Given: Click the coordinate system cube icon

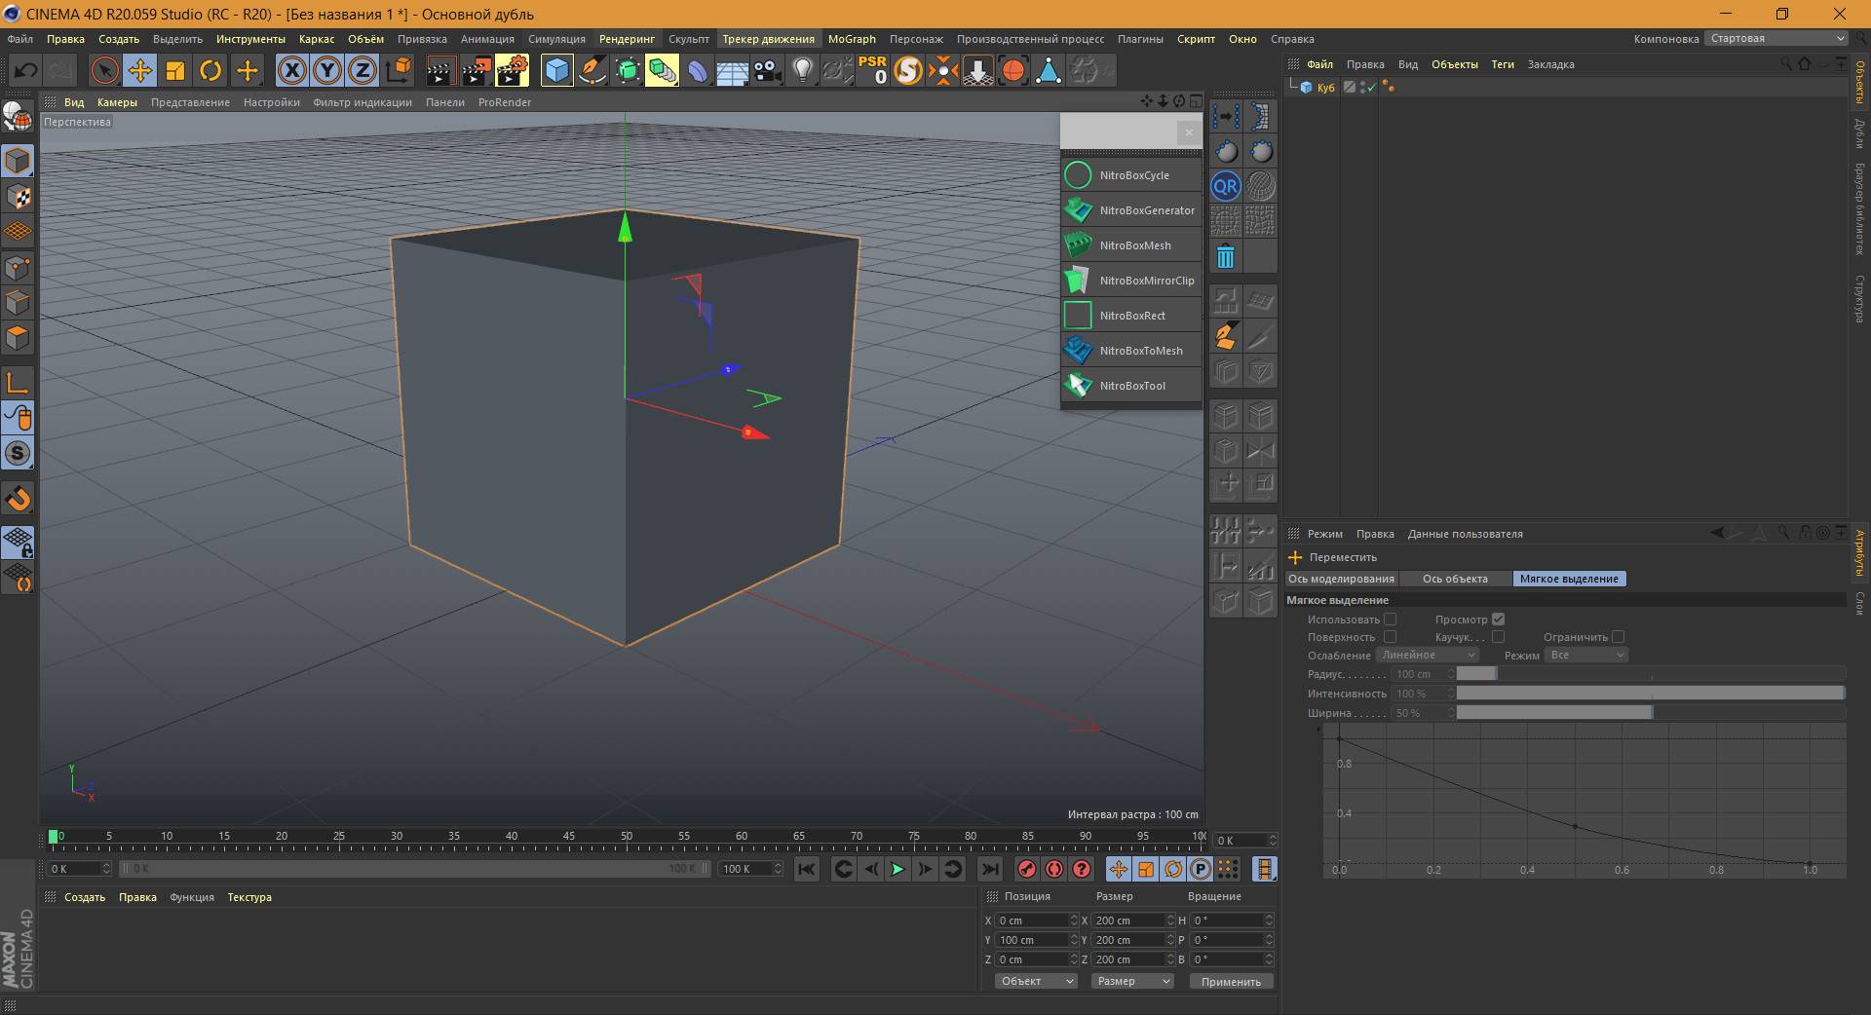Looking at the screenshot, I should (x=399, y=70).
